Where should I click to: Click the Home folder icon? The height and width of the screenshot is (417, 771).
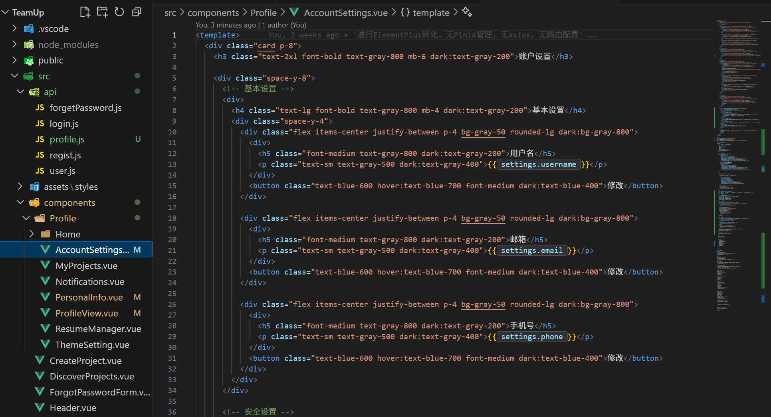click(x=46, y=234)
